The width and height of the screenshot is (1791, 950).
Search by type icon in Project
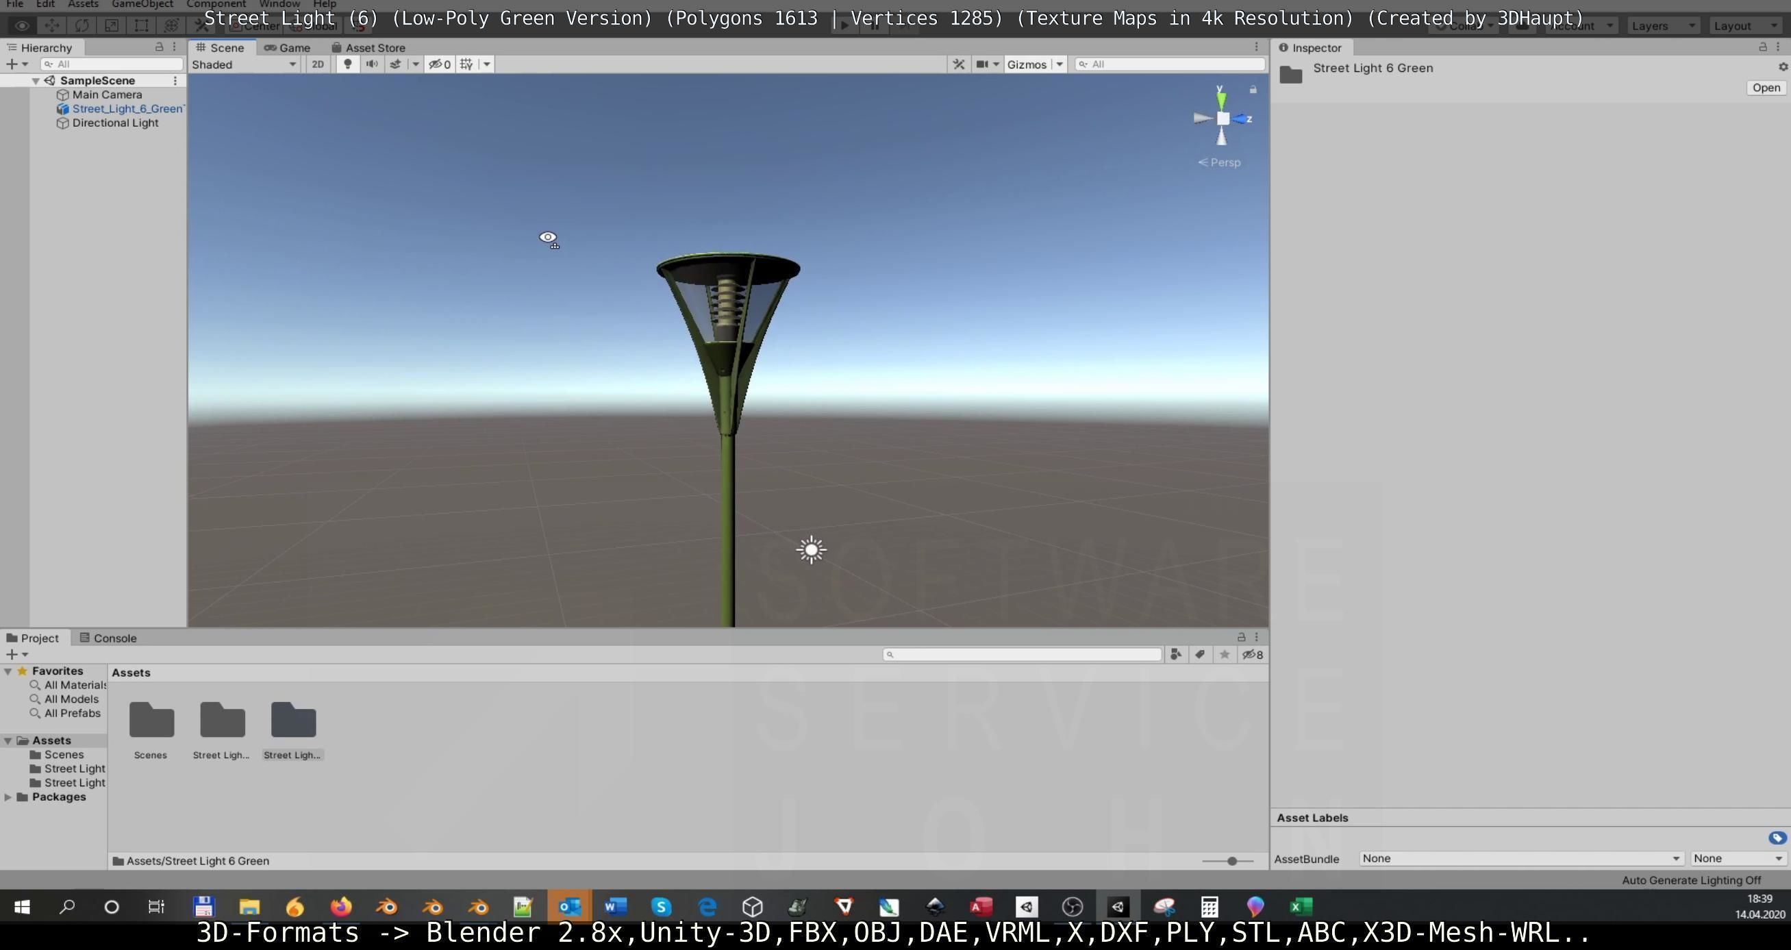tap(1176, 654)
